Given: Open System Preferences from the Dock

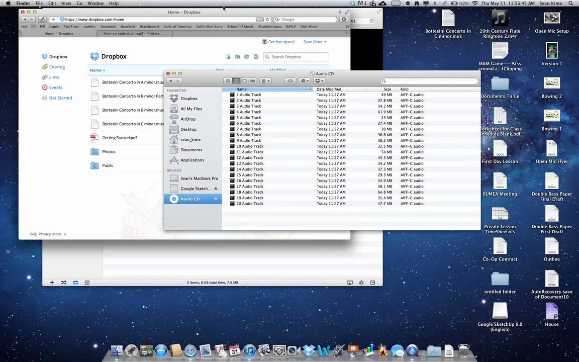Looking at the screenshot, I should click(x=279, y=350).
